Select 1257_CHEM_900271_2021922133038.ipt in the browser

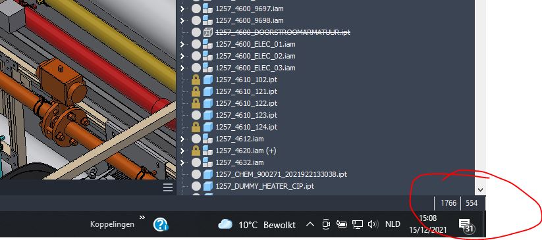point(281,174)
